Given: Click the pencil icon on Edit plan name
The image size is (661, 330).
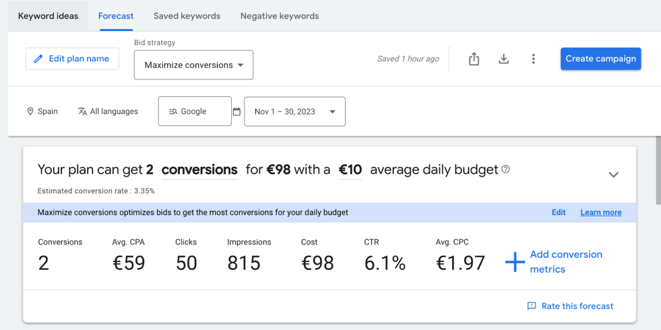Looking at the screenshot, I should 38,58.
